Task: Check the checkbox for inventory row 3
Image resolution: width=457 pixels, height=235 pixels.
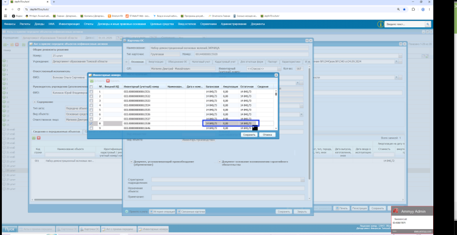Action: pyautogui.click(x=91, y=101)
